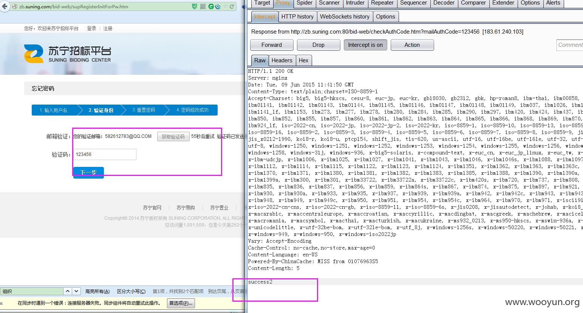583x313 pixels.
Task: Click the 下一步 next step button
Action: (x=88, y=173)
